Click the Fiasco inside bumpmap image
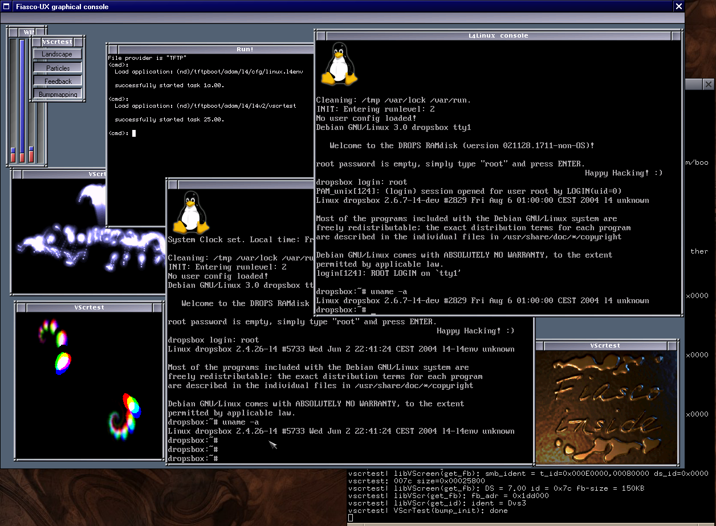Image resolution: width=716 pixels, height=526 pixels. [x=607, y=407]
